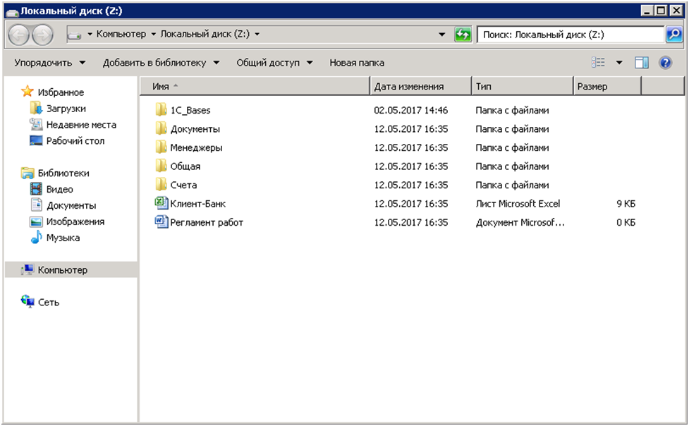The image size is (689, 426).
Task: Click the Рабочий стол icon in sidebar
Action: click(35, 140)
